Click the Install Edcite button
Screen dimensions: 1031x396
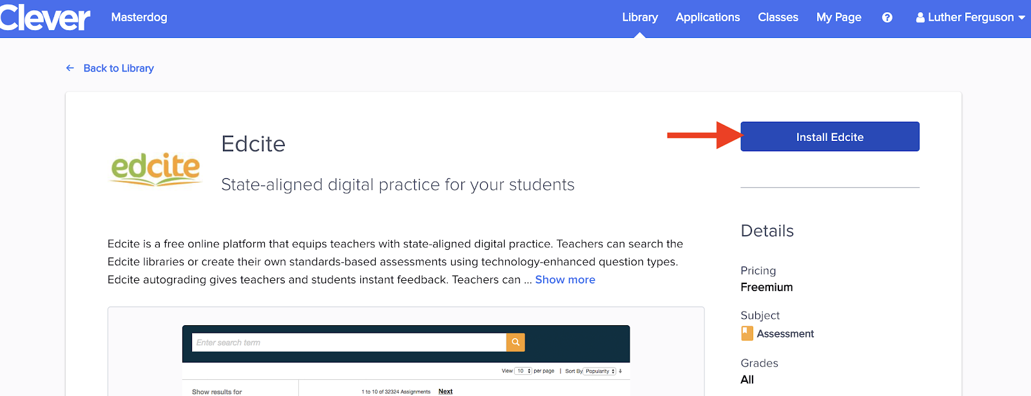point(830,137)
